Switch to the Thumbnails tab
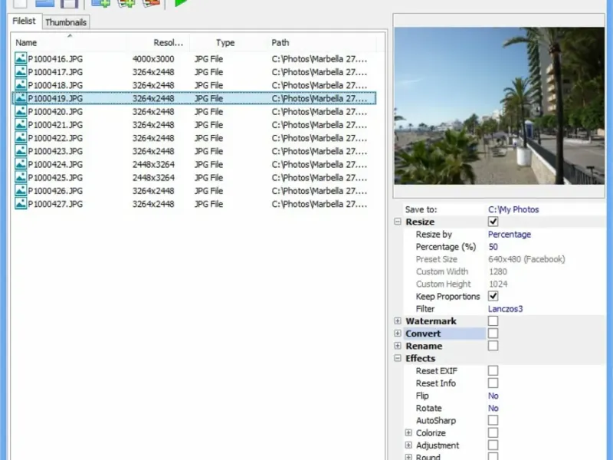The width and height of the screenshot is (613, 460). [66, 22]
